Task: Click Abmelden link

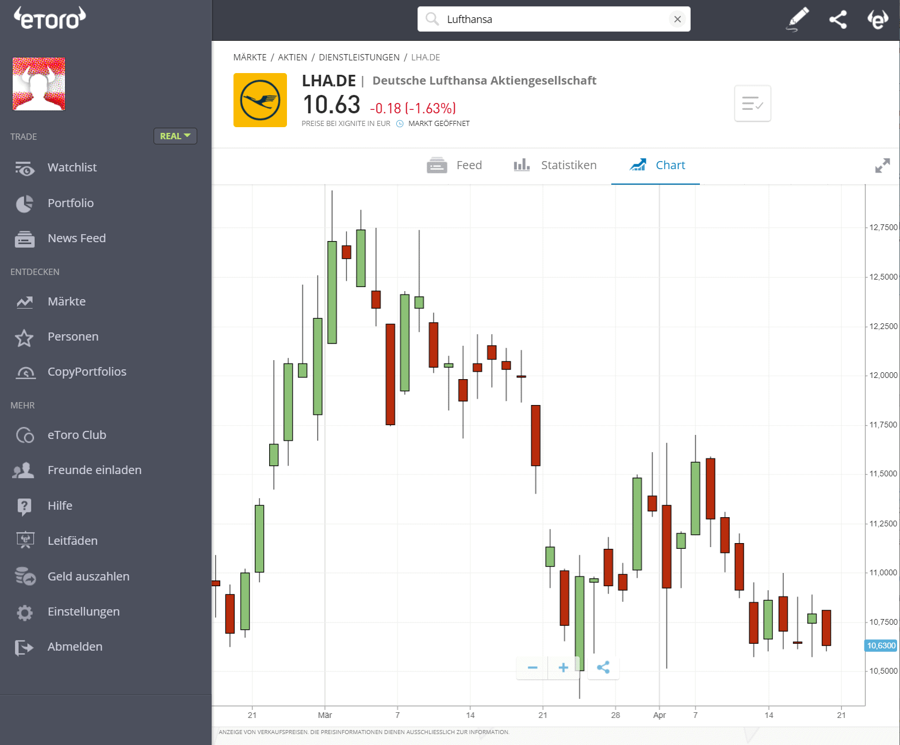Action: tap(75, 647)
